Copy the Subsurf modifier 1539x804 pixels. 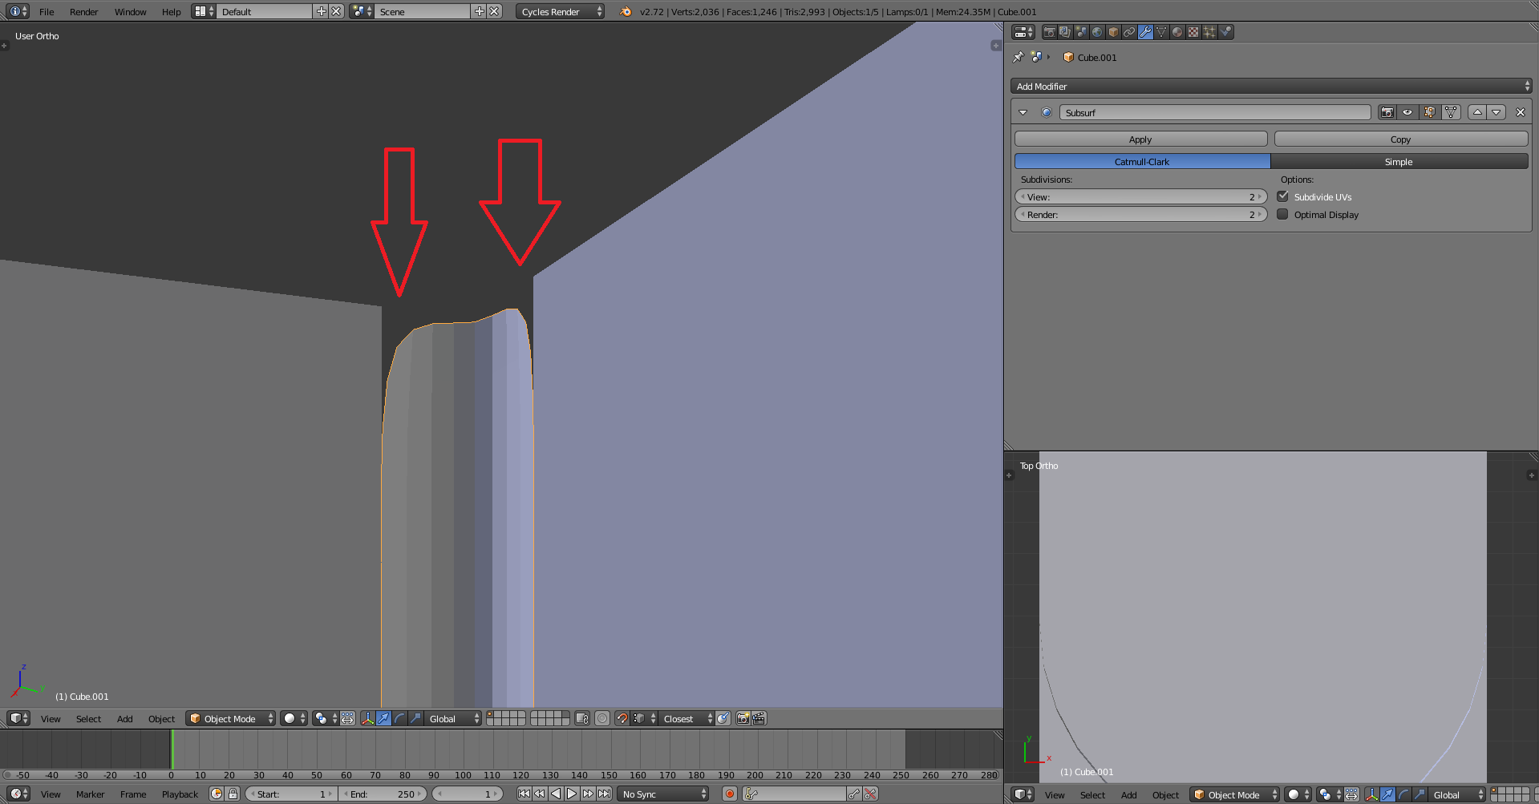point(1401,139)
